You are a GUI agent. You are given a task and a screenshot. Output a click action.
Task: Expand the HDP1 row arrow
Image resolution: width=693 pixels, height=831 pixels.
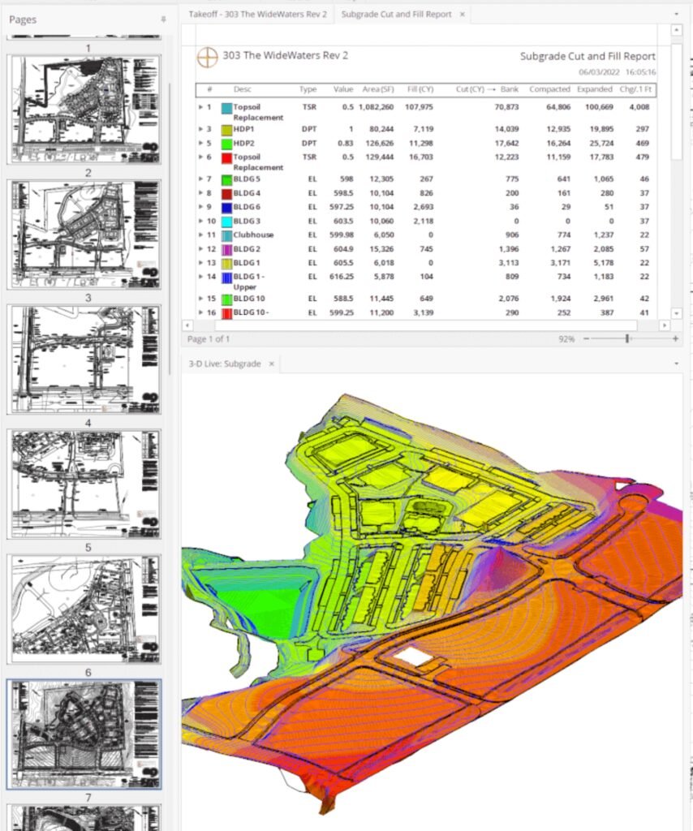[x=201, y=129]
